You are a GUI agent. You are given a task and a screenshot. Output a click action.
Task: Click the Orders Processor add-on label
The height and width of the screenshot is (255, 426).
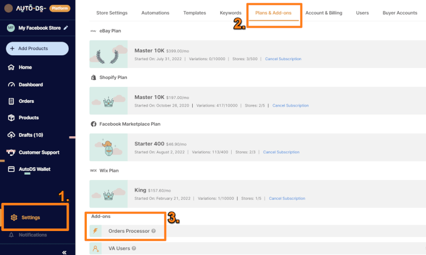point(129,231)
